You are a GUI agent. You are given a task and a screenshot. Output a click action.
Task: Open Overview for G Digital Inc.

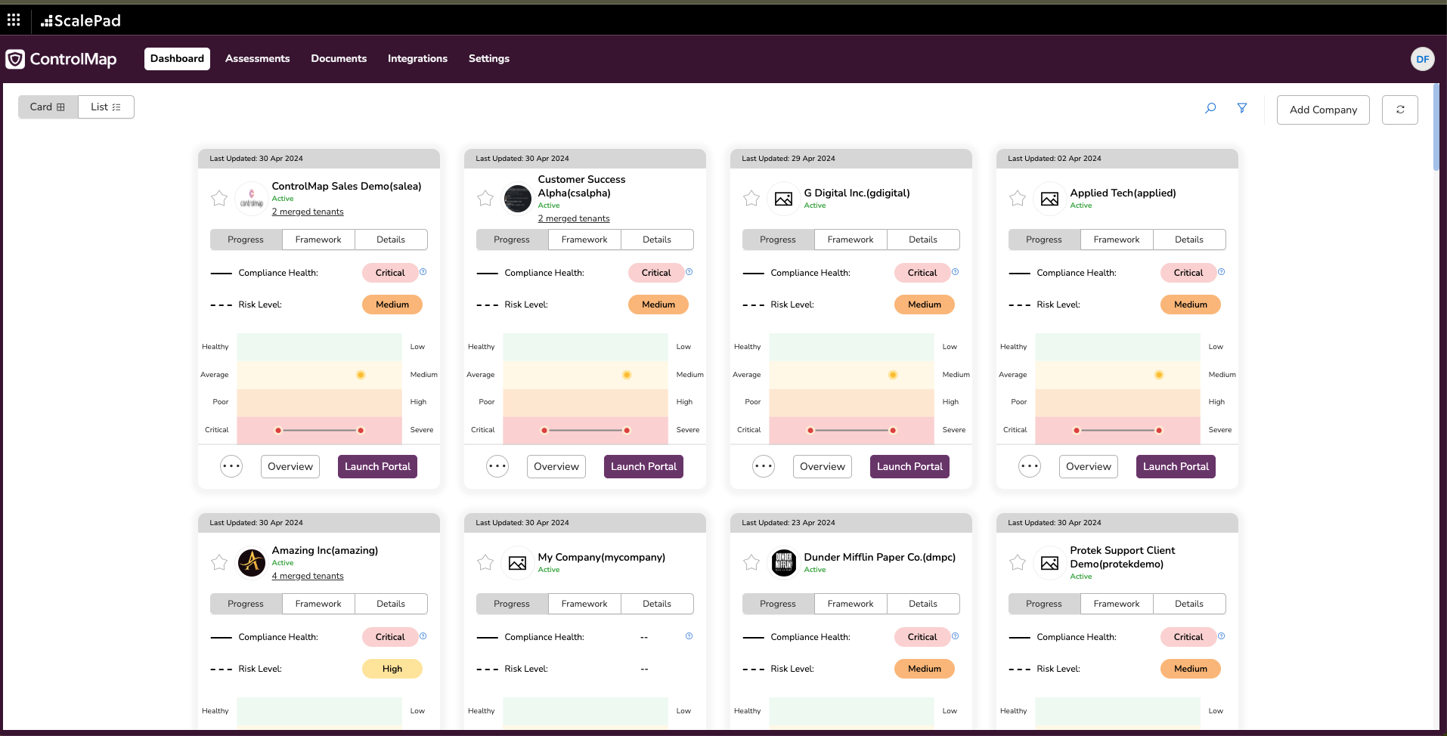tap(823, 466)
